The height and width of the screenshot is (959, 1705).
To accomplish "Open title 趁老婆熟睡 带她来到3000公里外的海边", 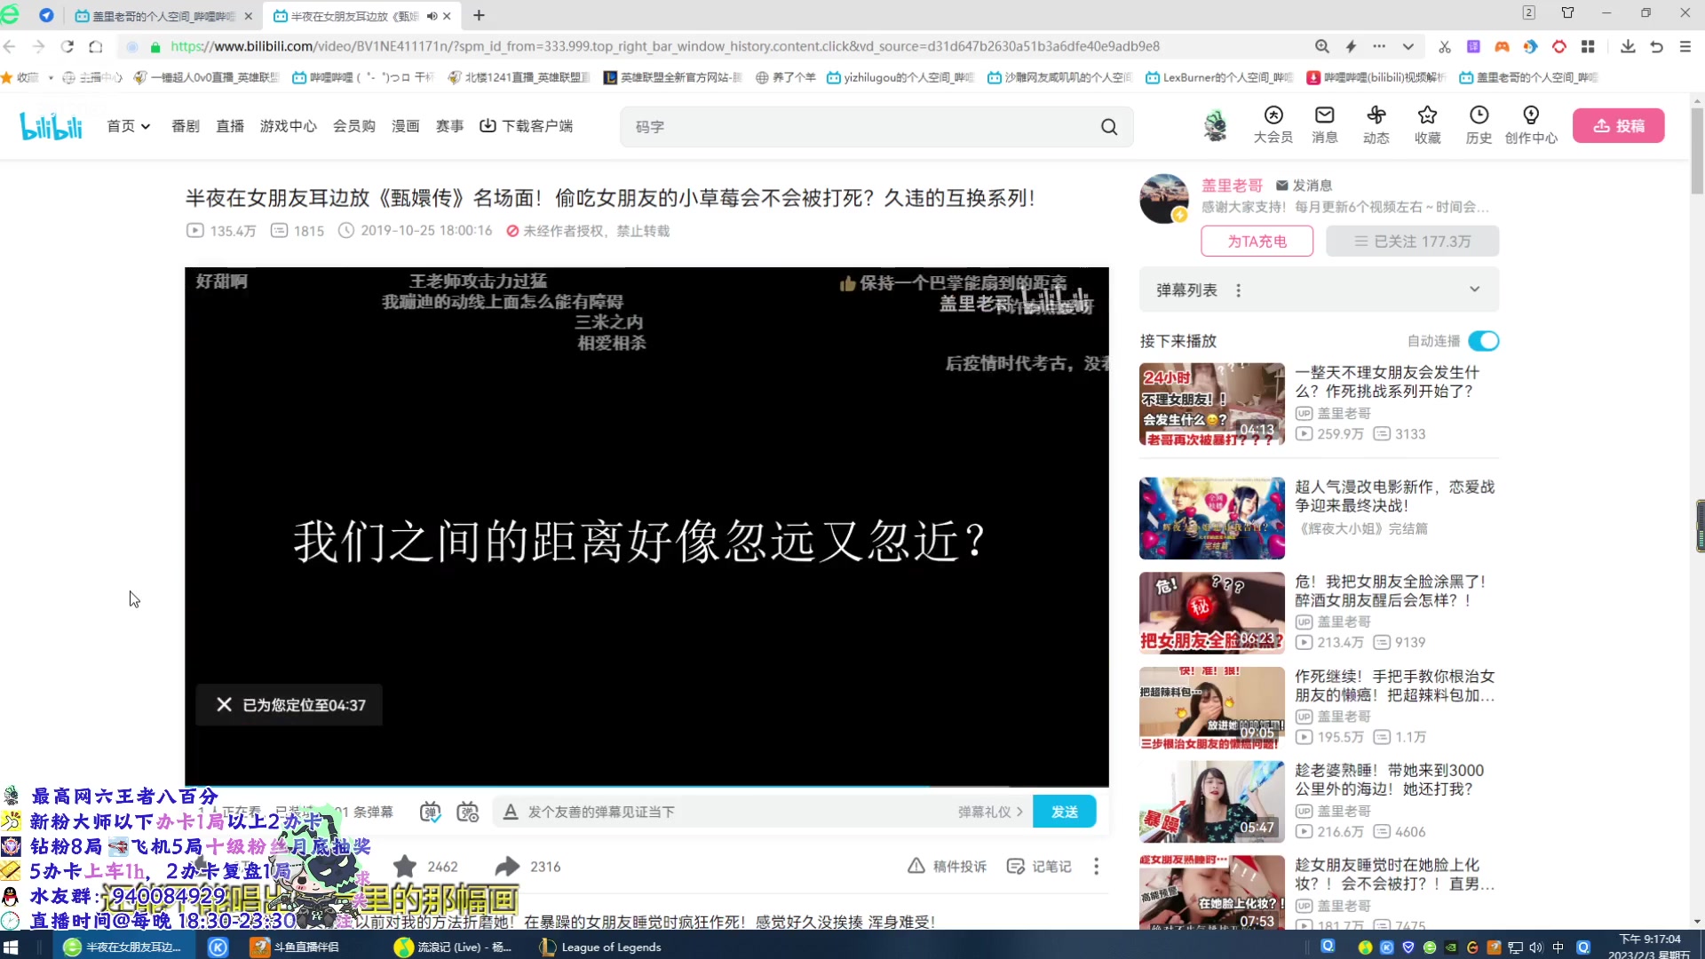I will [x=1389, y=780].
